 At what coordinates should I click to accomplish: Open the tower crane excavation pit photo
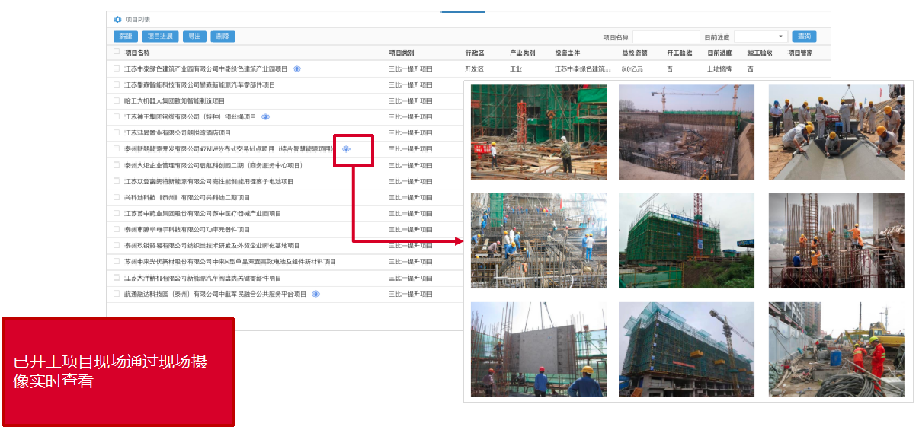(686, 132)
